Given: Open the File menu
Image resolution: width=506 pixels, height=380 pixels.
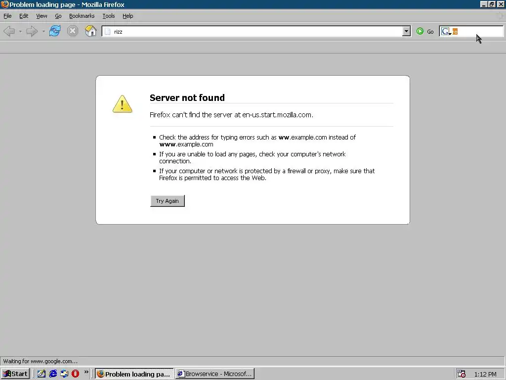Looking at the screenshot, I should 7,16.
